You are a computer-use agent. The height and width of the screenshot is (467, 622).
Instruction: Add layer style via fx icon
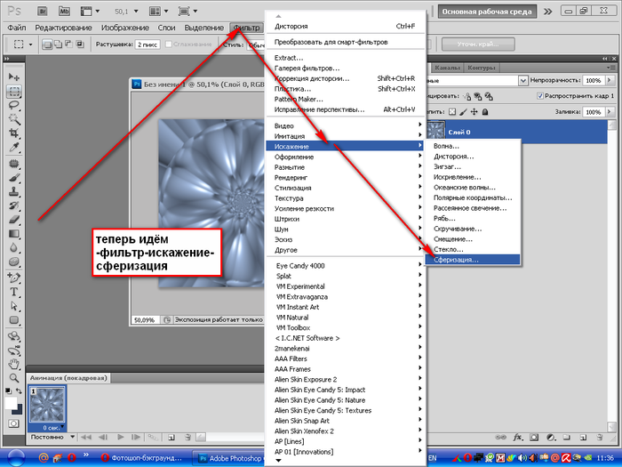pos(518,438)
